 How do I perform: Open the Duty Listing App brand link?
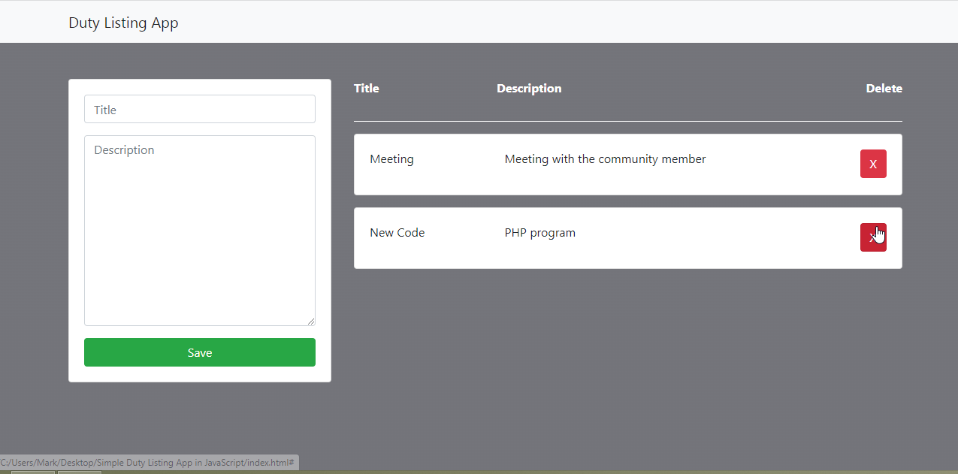point(123,23)
